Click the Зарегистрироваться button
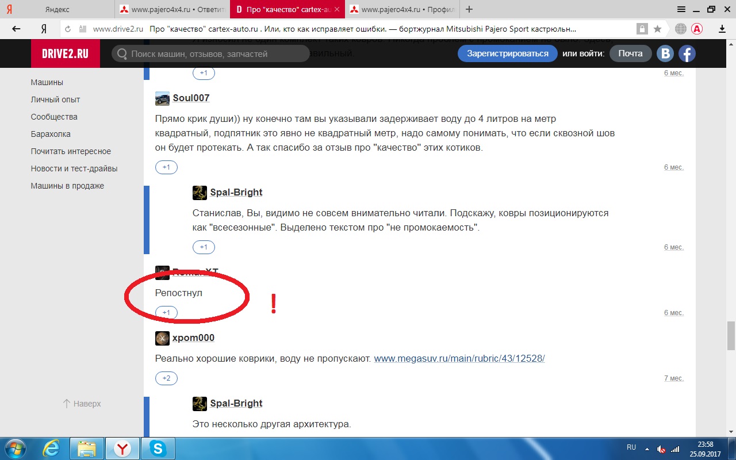This screenshot has width=736, height=460. (x=507, y=53)
